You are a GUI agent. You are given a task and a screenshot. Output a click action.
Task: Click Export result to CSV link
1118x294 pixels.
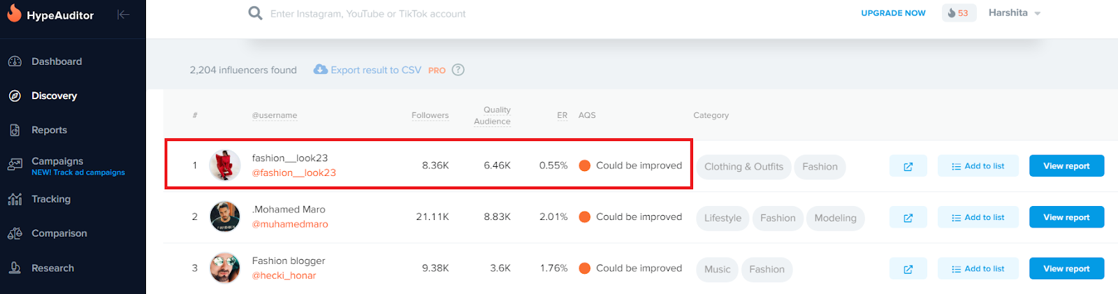375,70
